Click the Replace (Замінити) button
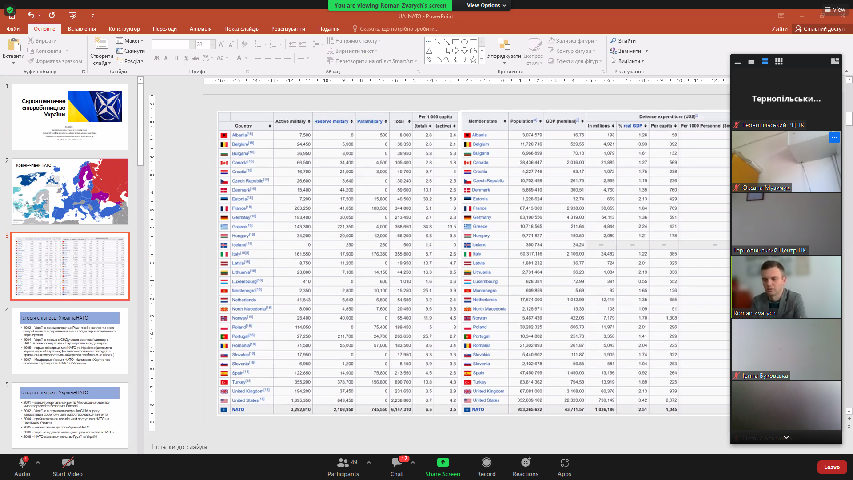The image size is (853, 480). (x=626, y=51)
